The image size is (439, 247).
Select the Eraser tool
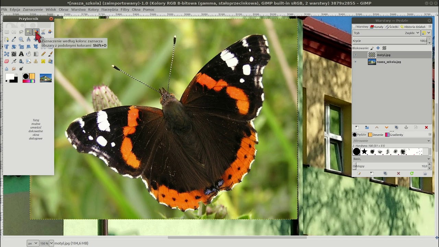[7, 61]
